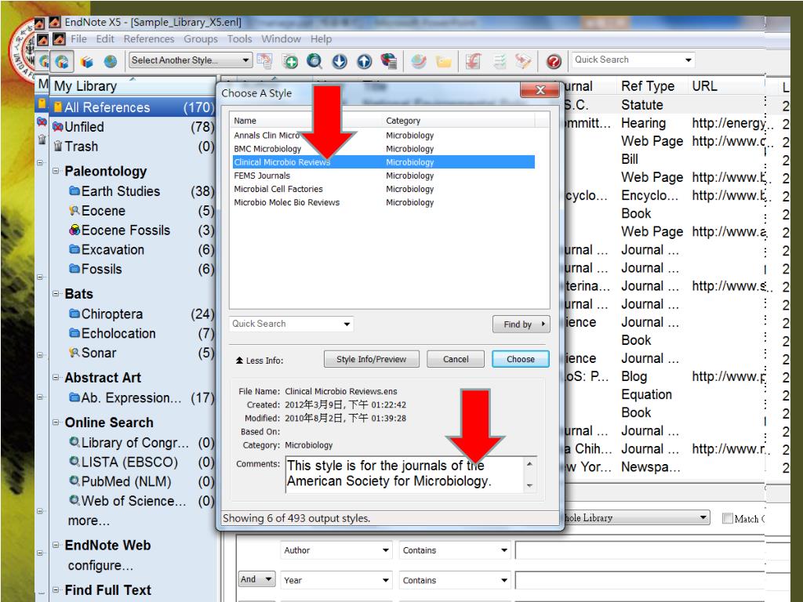803x602 pixels.
Task: Open the And boolean operator dropdown
Action: pyautogui.click(x=256, y=579)
